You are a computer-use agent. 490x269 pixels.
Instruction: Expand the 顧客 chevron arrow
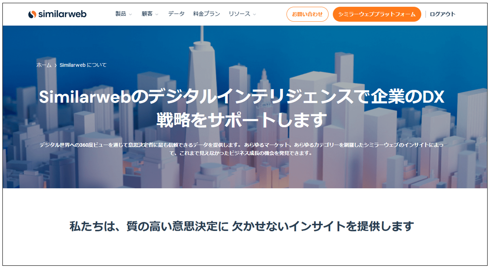[x=157, y=14]
